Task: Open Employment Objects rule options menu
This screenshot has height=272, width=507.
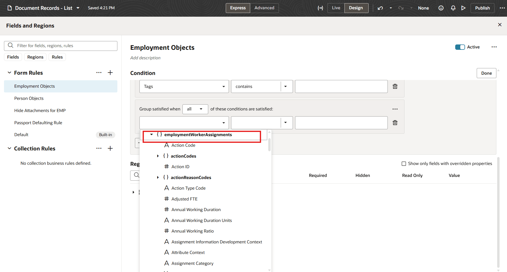Action: [494, 47]
